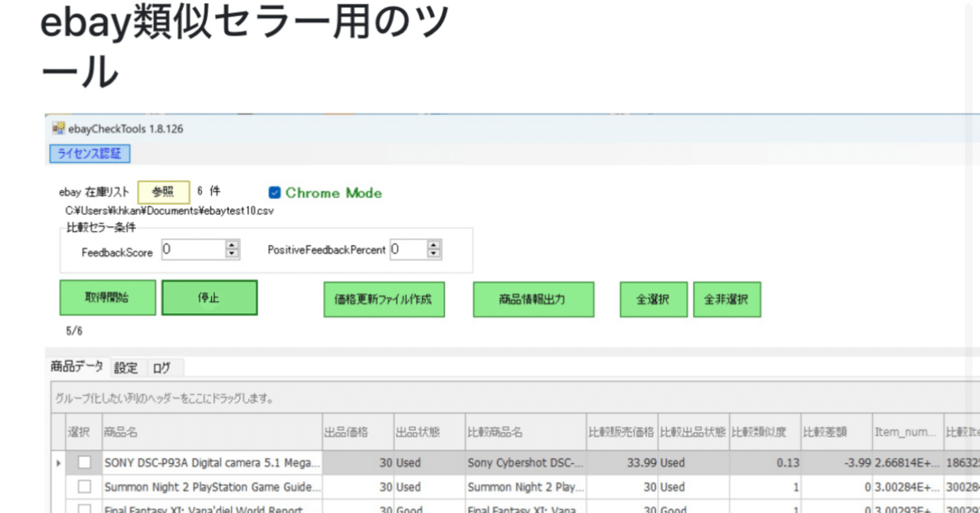Switch to the 設定 tab

[x=126, y=368]
